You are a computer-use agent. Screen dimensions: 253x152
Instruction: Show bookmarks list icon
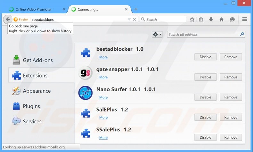(x=201, y=19)
